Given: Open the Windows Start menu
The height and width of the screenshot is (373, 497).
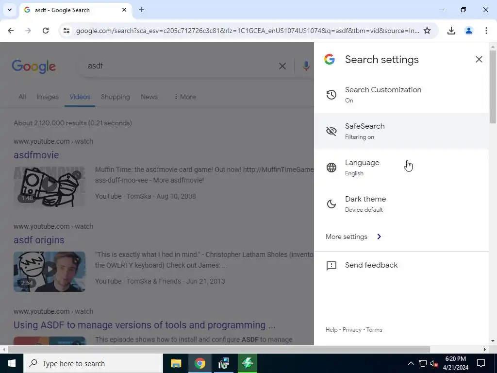Looking at the screenshot, I should (12, 363).
